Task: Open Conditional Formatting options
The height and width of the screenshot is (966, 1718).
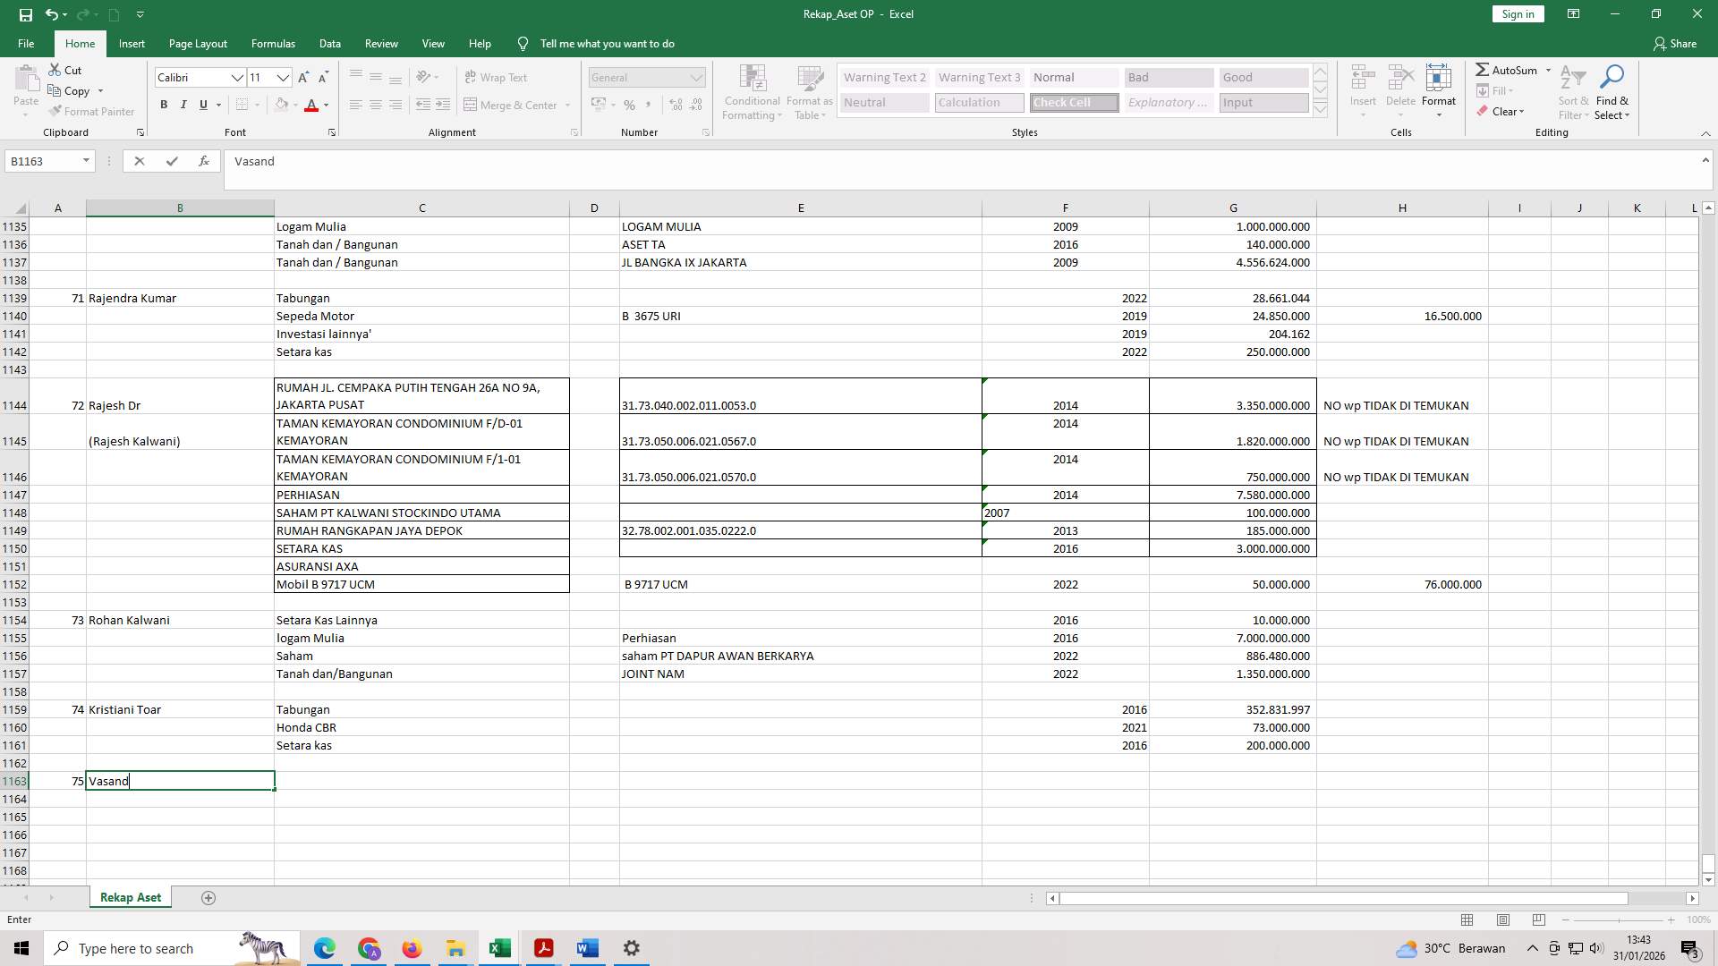Action: click(x=752, y=92)
